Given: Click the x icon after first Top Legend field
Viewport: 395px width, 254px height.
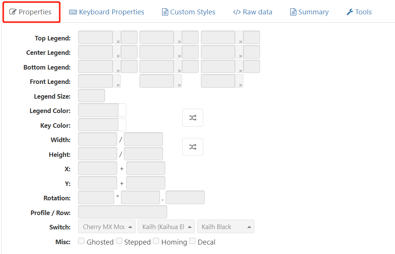Looking at the screenshot, I should [x=118, y=42].
